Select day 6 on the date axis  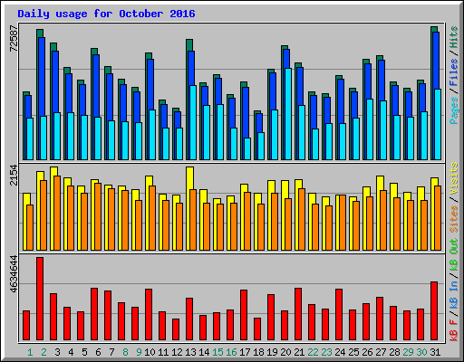pyautogui.click(x=98, y=352)
